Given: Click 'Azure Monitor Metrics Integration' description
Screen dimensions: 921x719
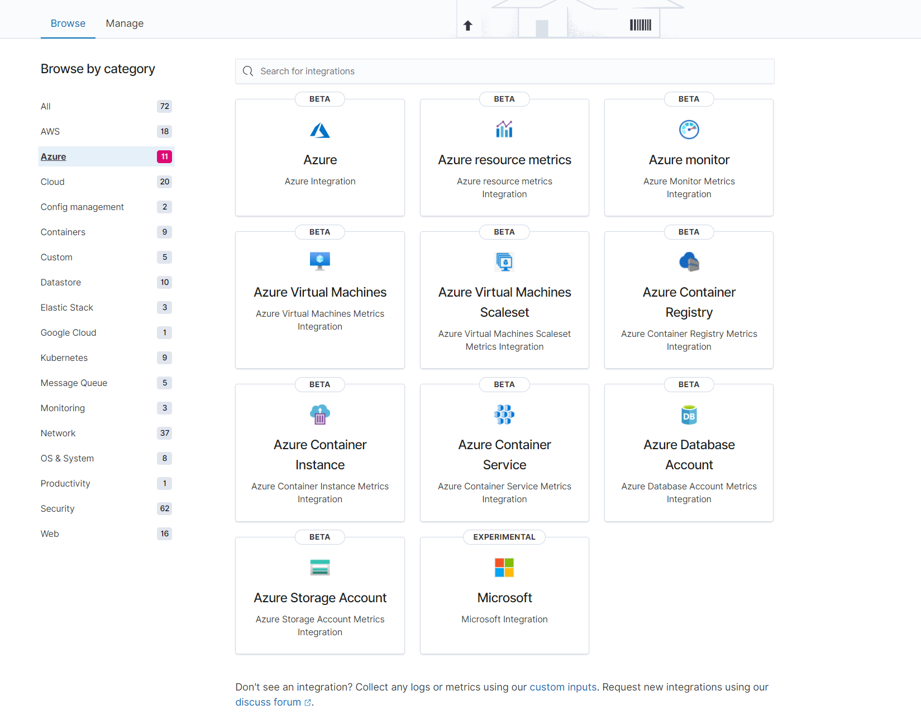Looking at the screenshot, I should (689, 188).
